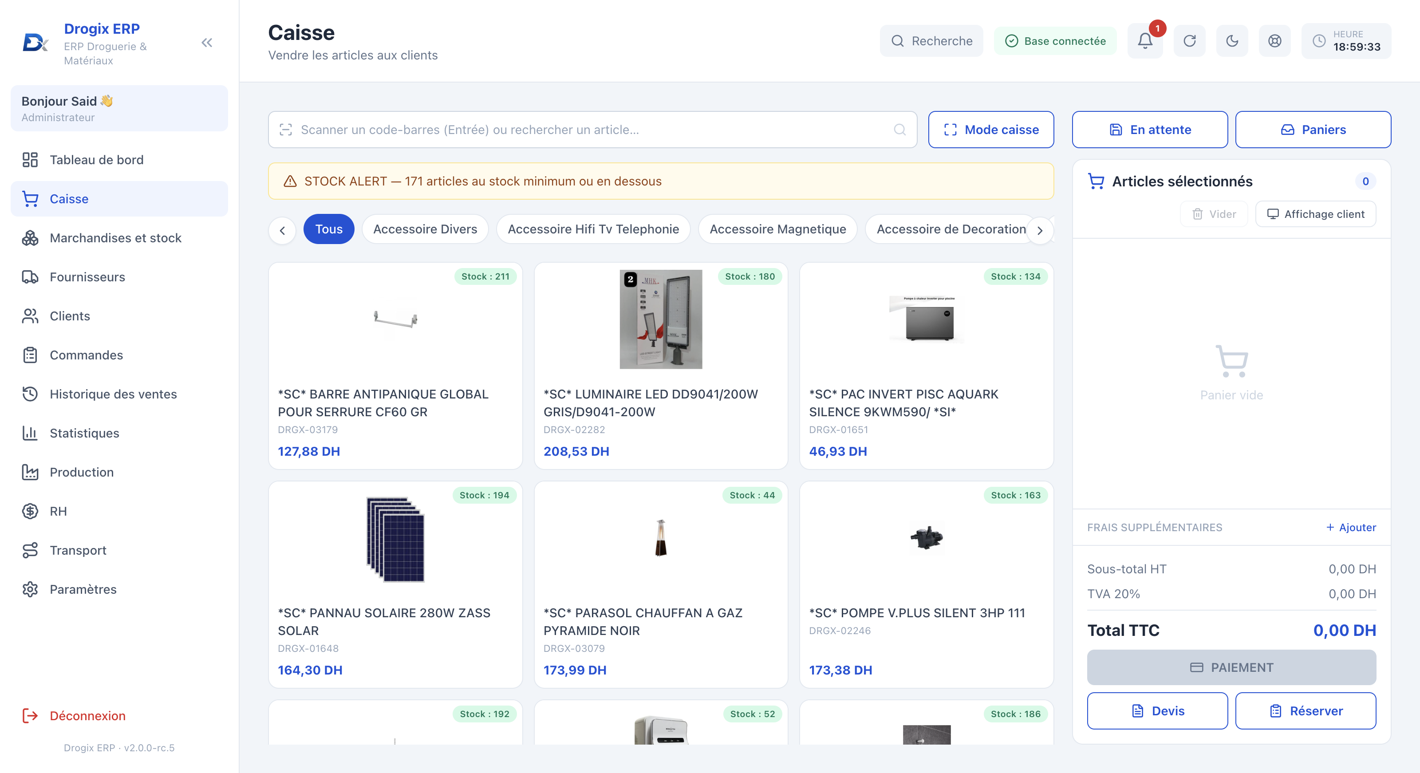Log out via Déconnexion
Viewport: 1420px width, 773px height.
[x=119, y=716]
